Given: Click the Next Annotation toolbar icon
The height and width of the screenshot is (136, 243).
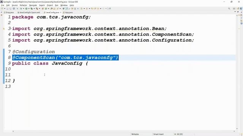Looking at the screenshot, I should tap(82, 9).
